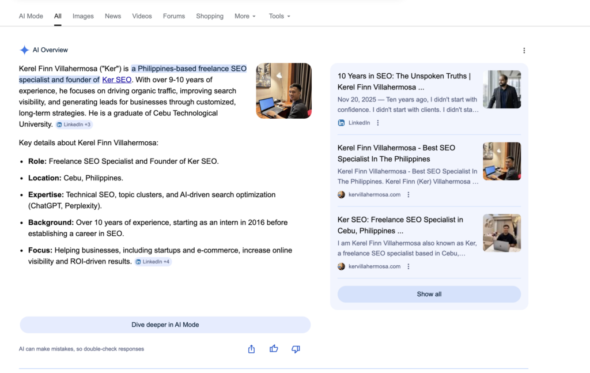Switch to the AI Mode tab
This screenshot has width=590, height=373.
click(31, 16)
